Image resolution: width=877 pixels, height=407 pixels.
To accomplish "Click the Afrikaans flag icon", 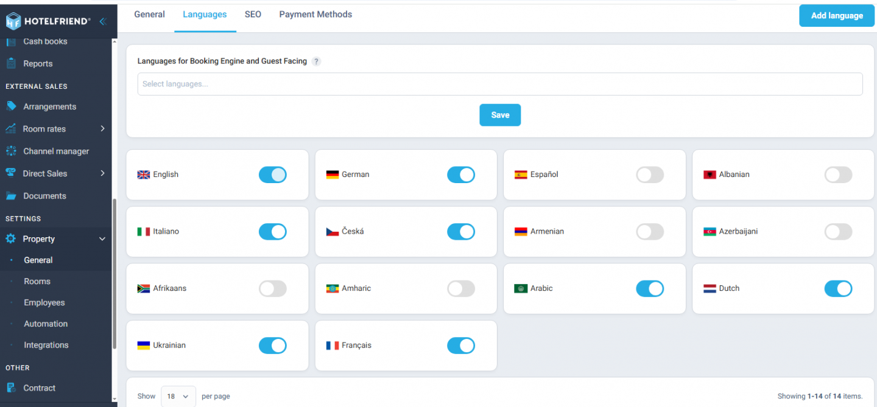I will point(144,288).
